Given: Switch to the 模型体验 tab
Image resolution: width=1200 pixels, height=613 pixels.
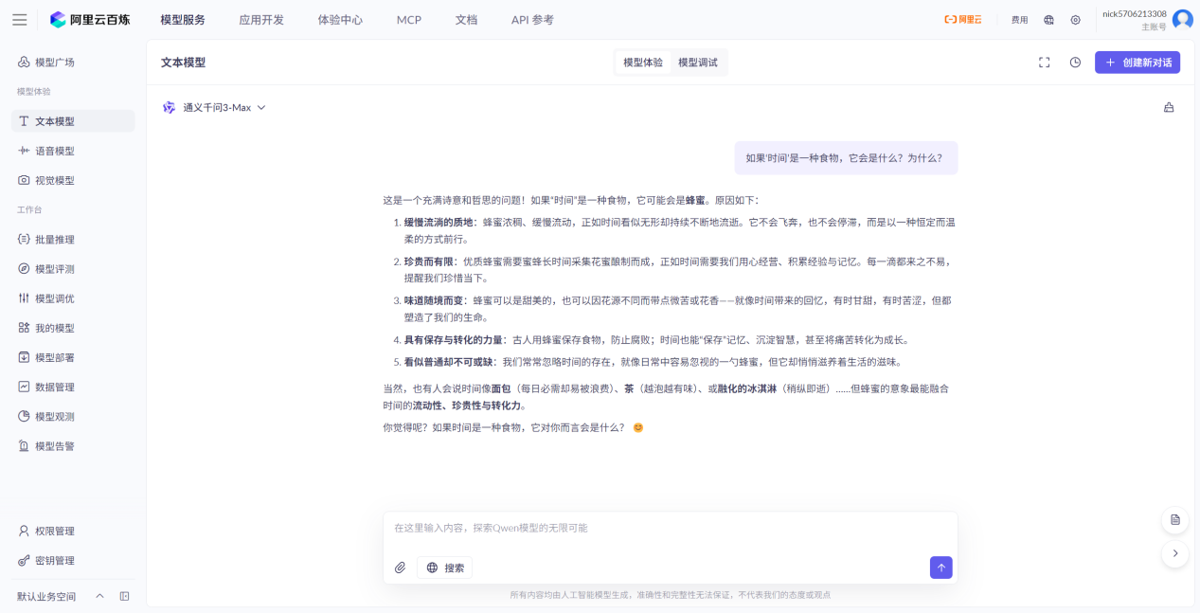Looking at the screenshot, I should tap(643, 63).
